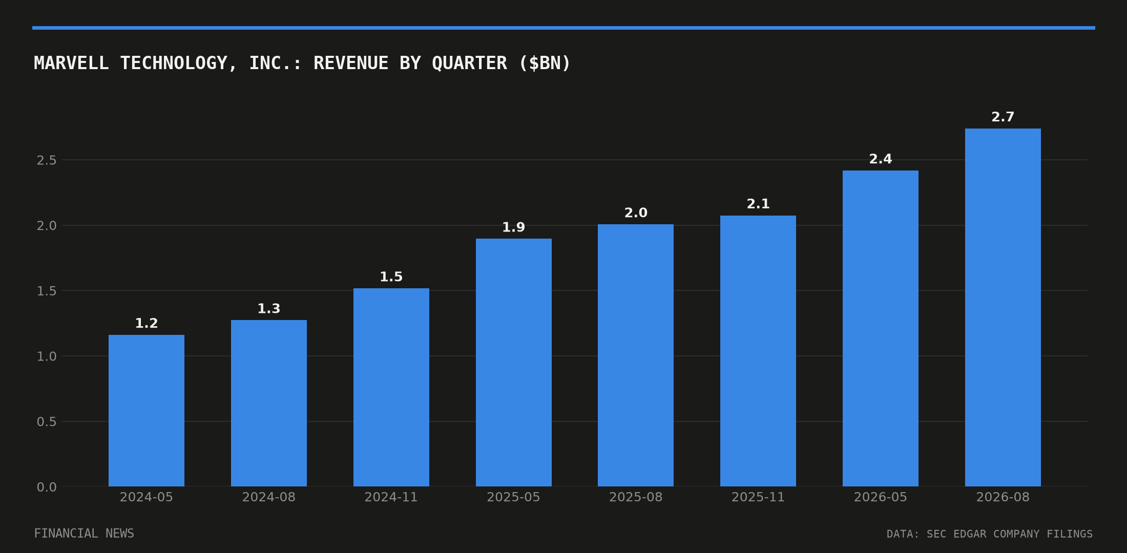Click the 2025-05 x-axis label
This screenshot has height=553, width=1127.
point(514,497)
